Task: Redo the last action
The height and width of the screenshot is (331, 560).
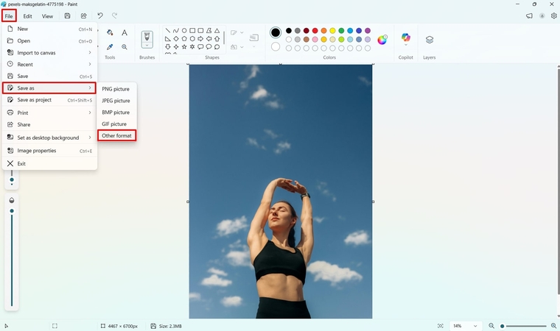Action: pos(115,15)
